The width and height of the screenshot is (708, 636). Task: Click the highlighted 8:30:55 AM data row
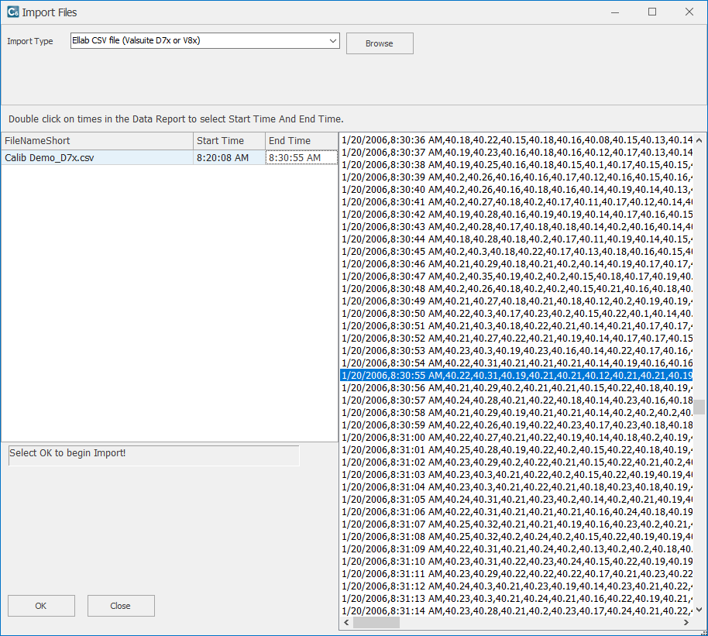pyautogui.click(x=517, y=376)
